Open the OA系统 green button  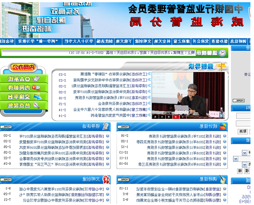[x=24, y=79]
